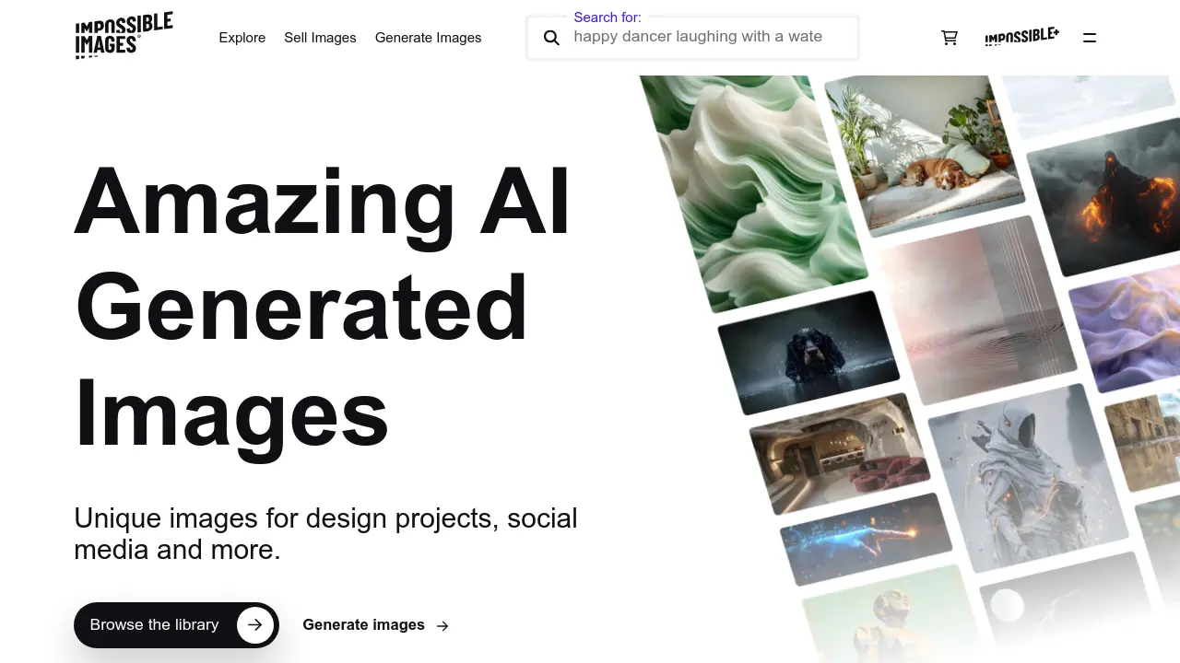The height and width of the screenshot is (663, 1180).
Task: Open the Explore menu item
Action: pyautogui.click(x=242, y=38)
